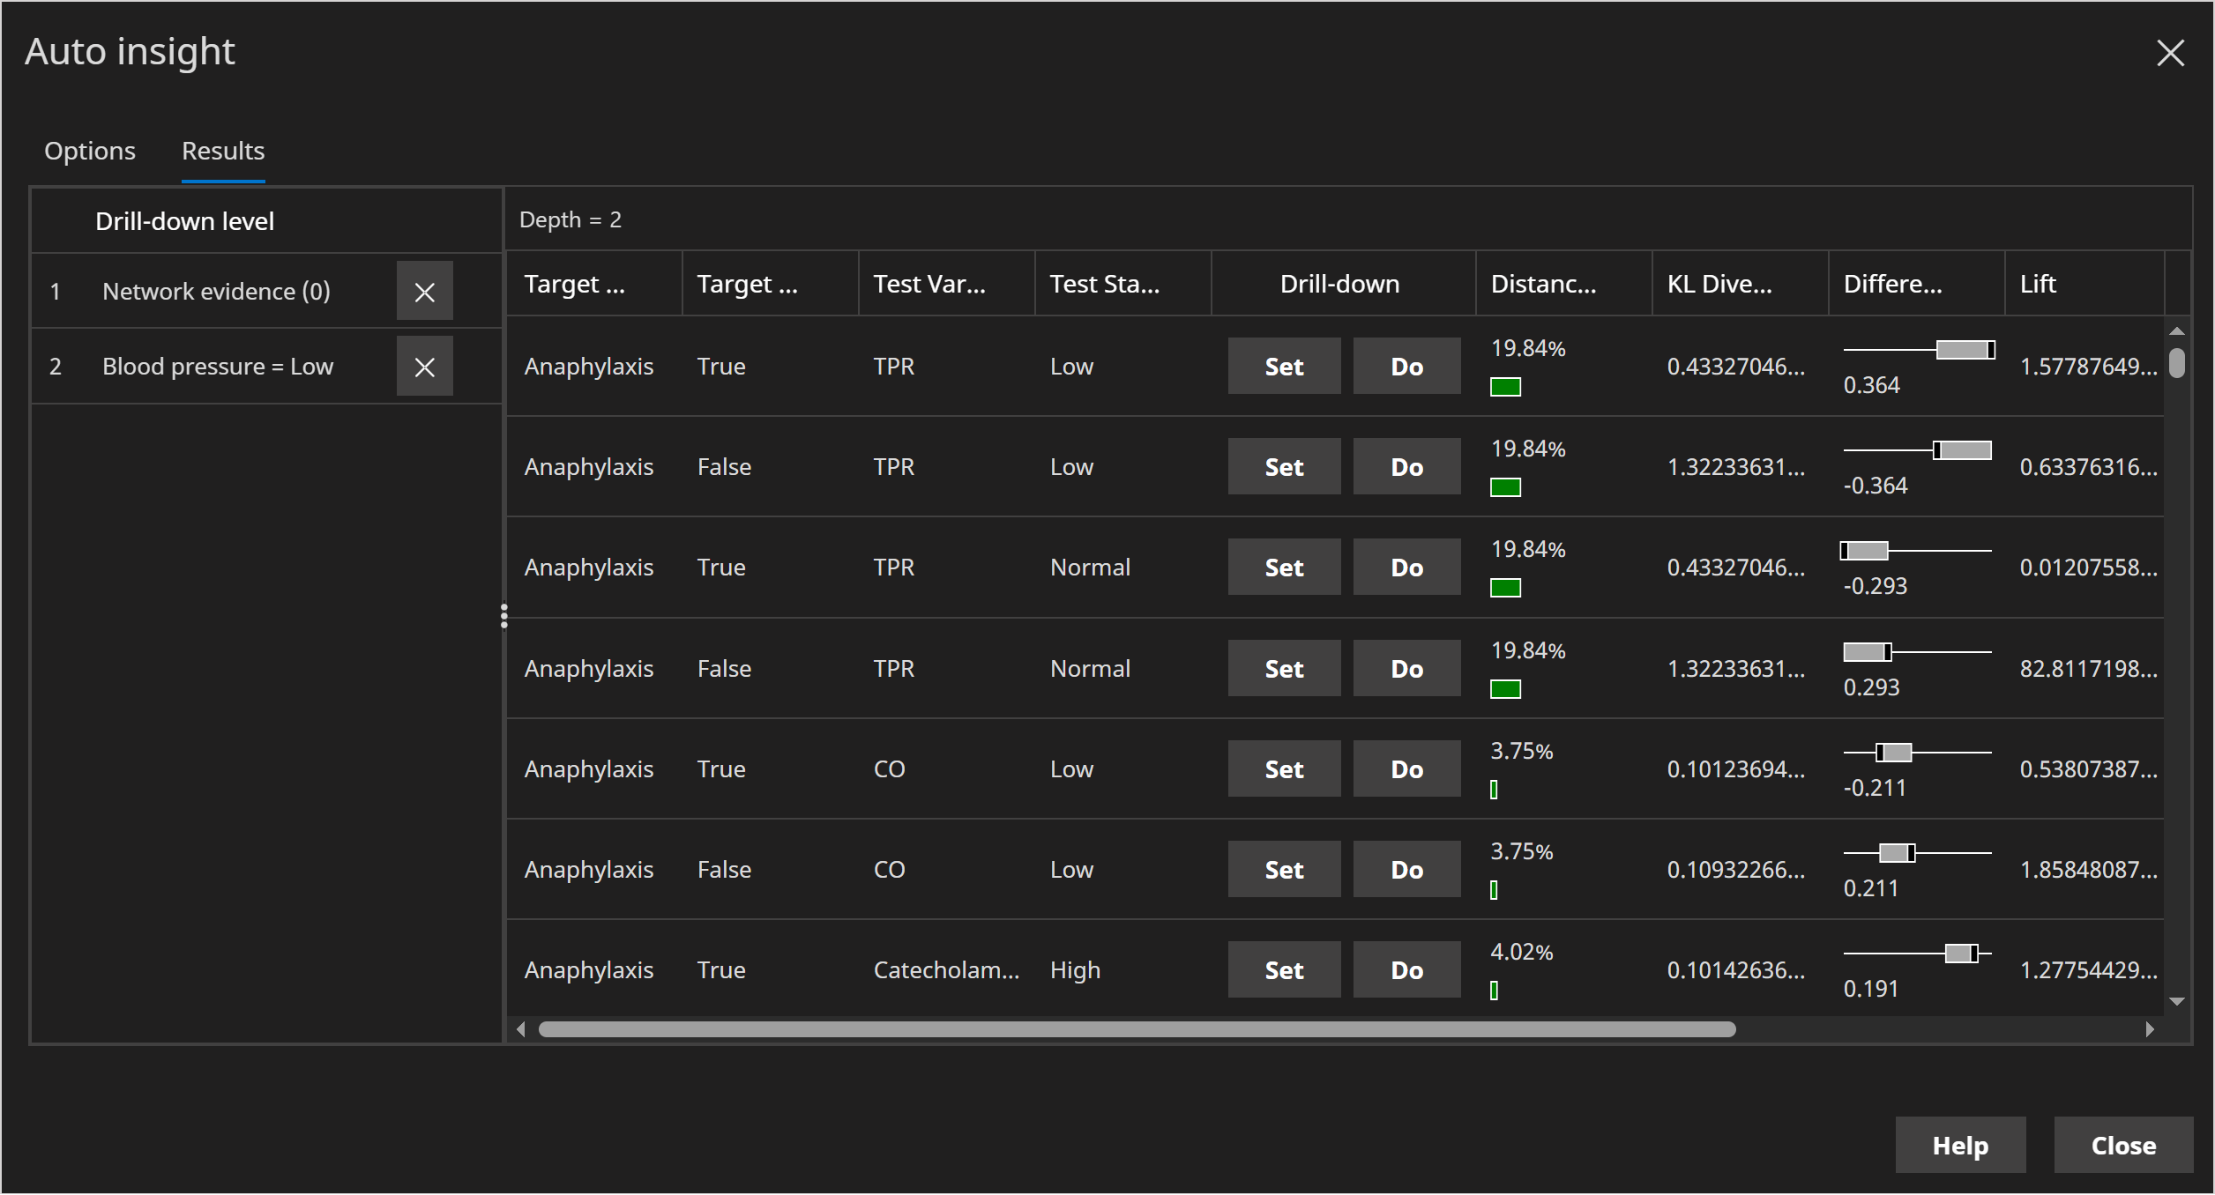Remove Network evidence drill-down level
The height and width of the screenshot is (1195, 2215).
click(x=424, y=292)
